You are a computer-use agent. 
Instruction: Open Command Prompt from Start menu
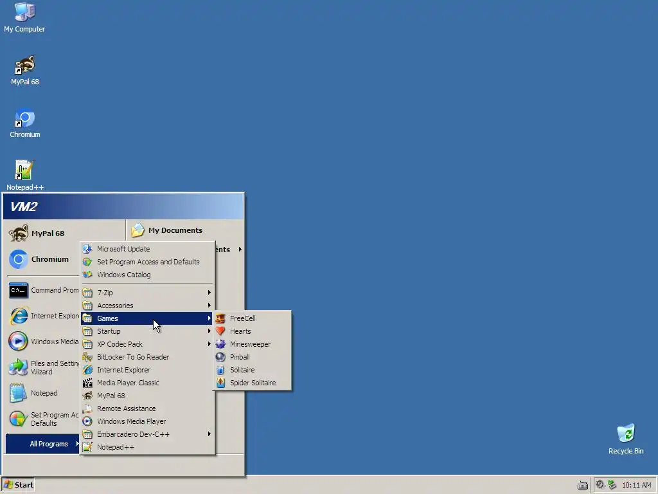point(43,290)
